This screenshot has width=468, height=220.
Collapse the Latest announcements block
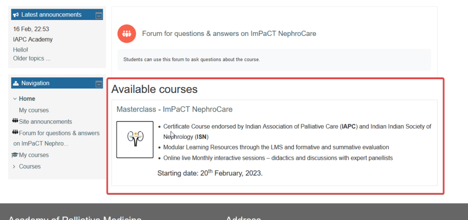coord(99,15)
